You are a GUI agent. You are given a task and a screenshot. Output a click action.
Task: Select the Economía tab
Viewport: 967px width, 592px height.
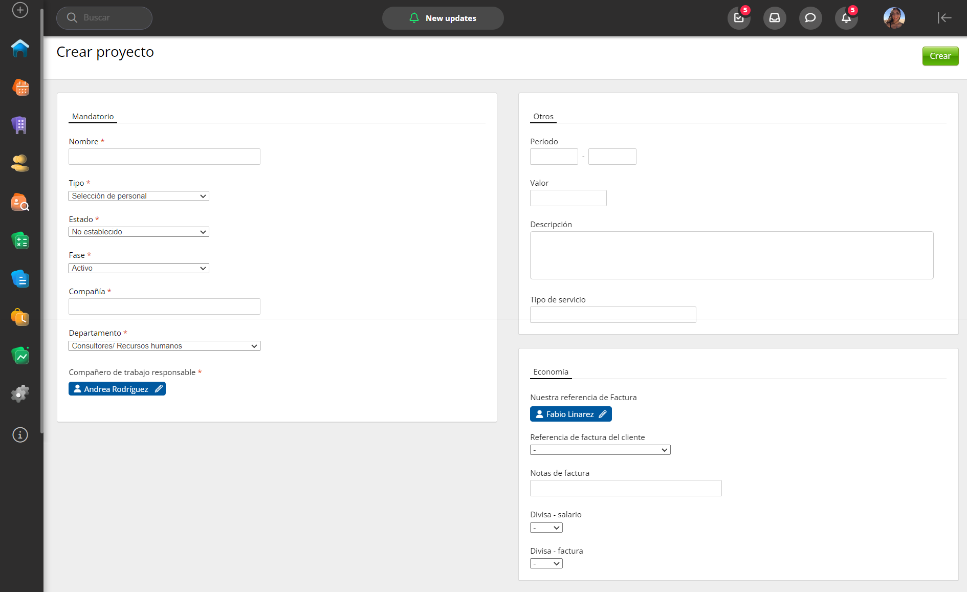(x=551, y=372)
